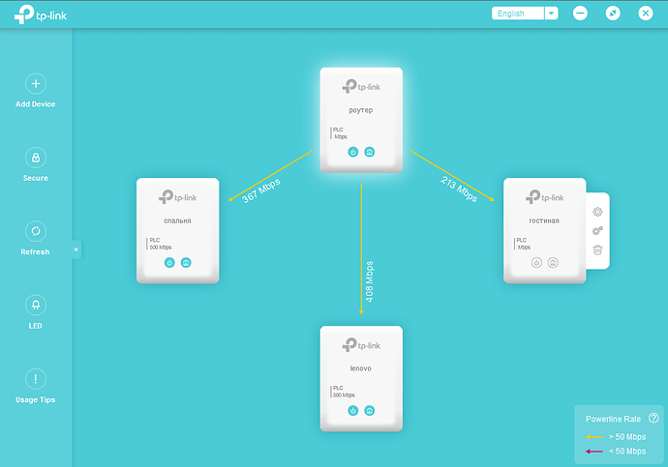Click the Refresh text label
This screenshot has width=668, height=467.
click(x=36, y=251)
